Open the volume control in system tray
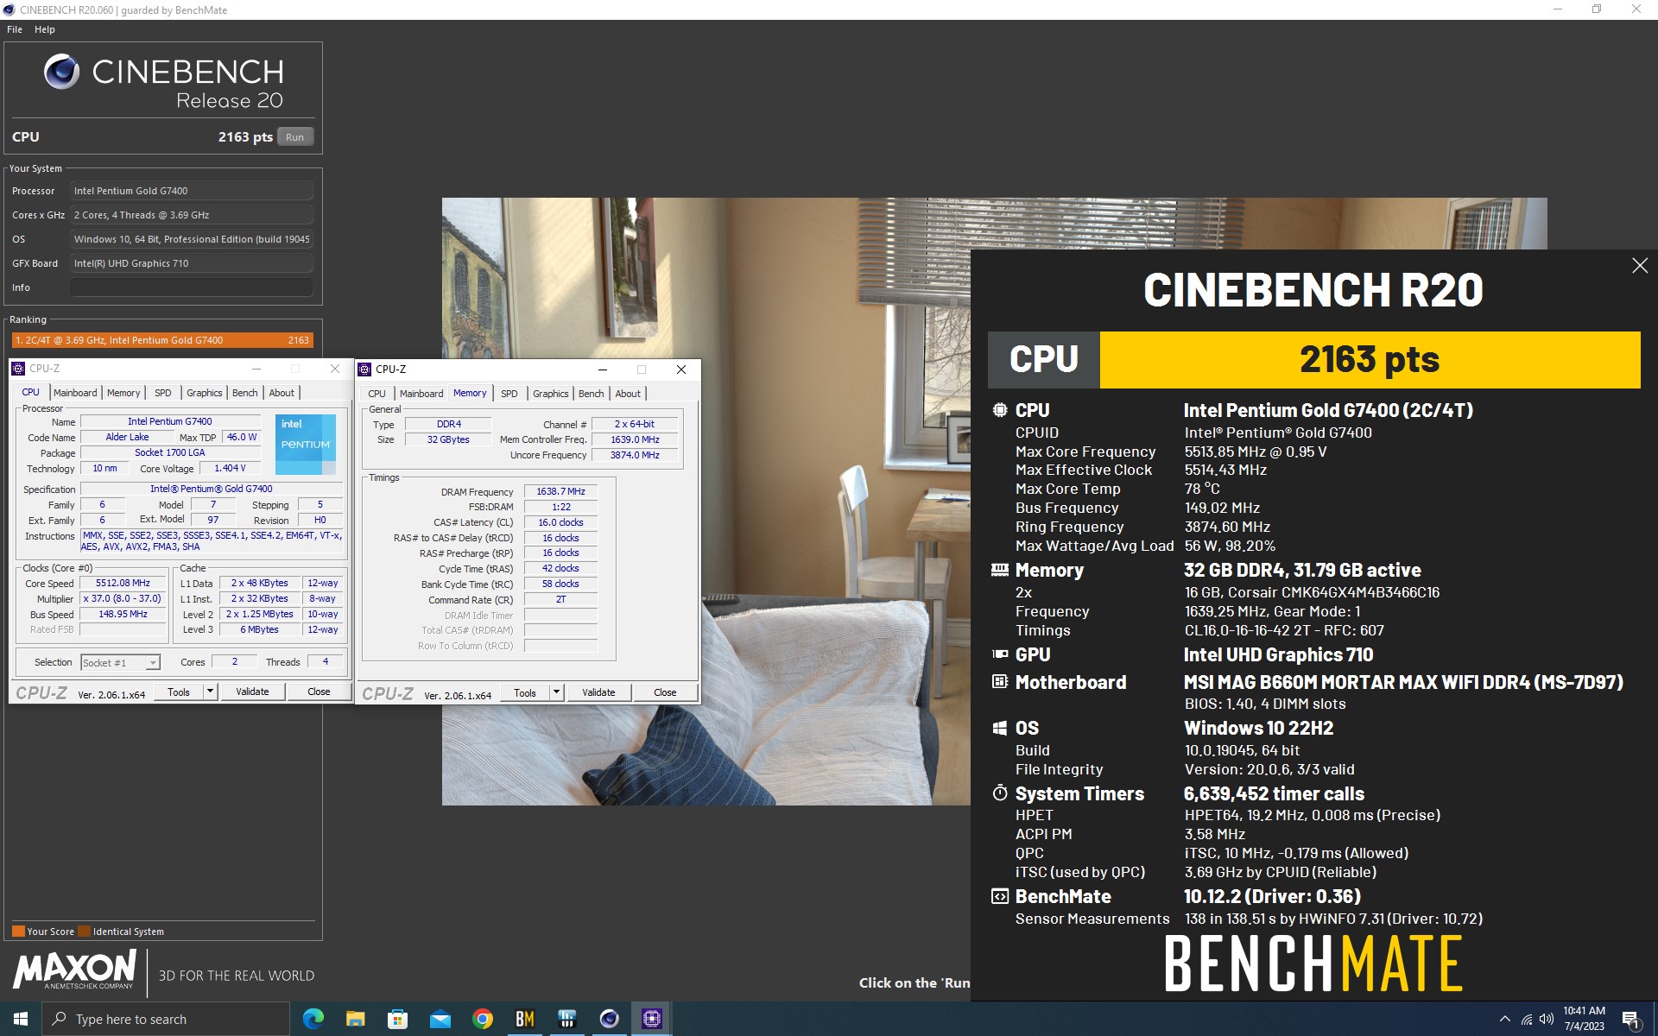 [x=1547, y=1020]
